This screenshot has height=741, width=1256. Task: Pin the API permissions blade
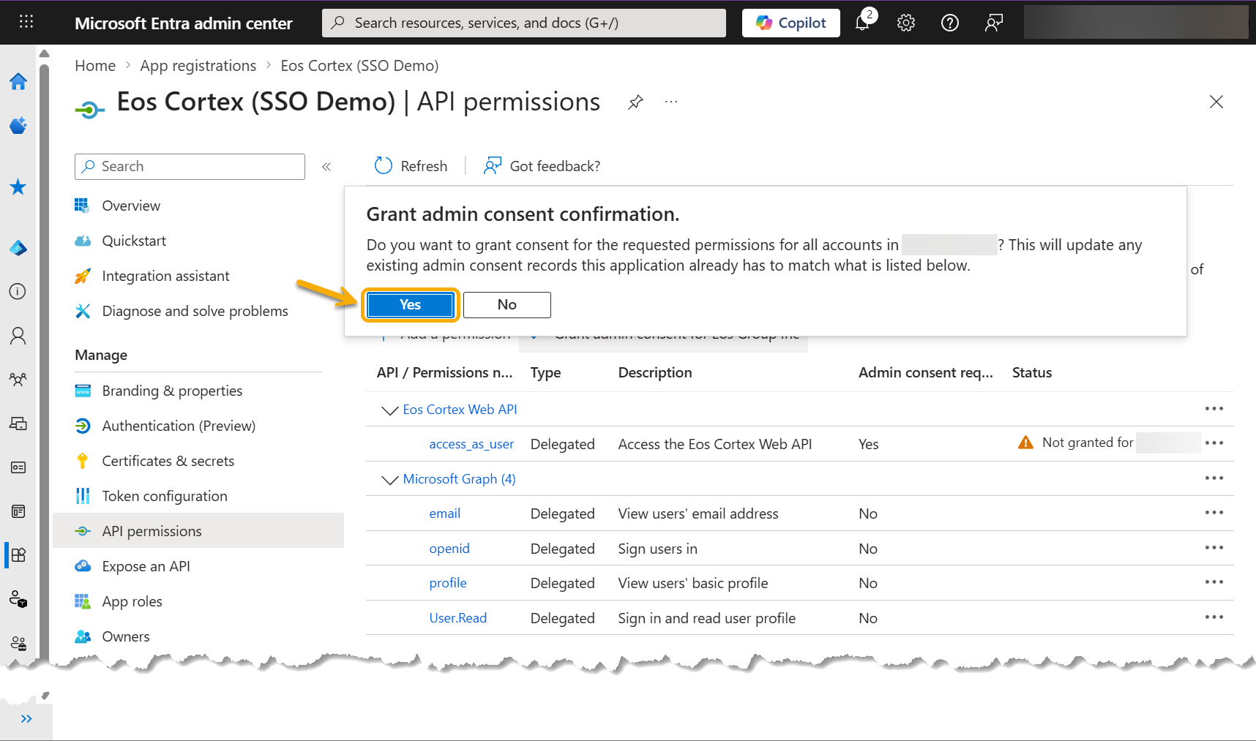coord(635,102)
